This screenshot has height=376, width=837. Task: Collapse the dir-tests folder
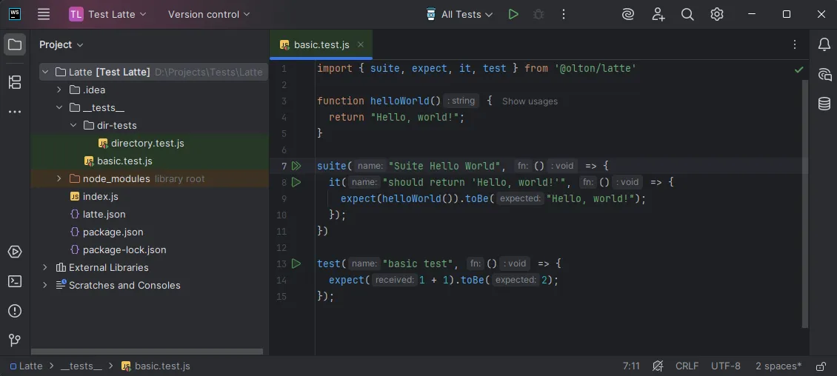[73, 125]
